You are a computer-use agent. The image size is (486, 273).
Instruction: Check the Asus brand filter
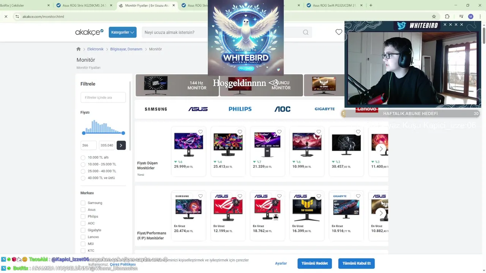pos(83,210)
